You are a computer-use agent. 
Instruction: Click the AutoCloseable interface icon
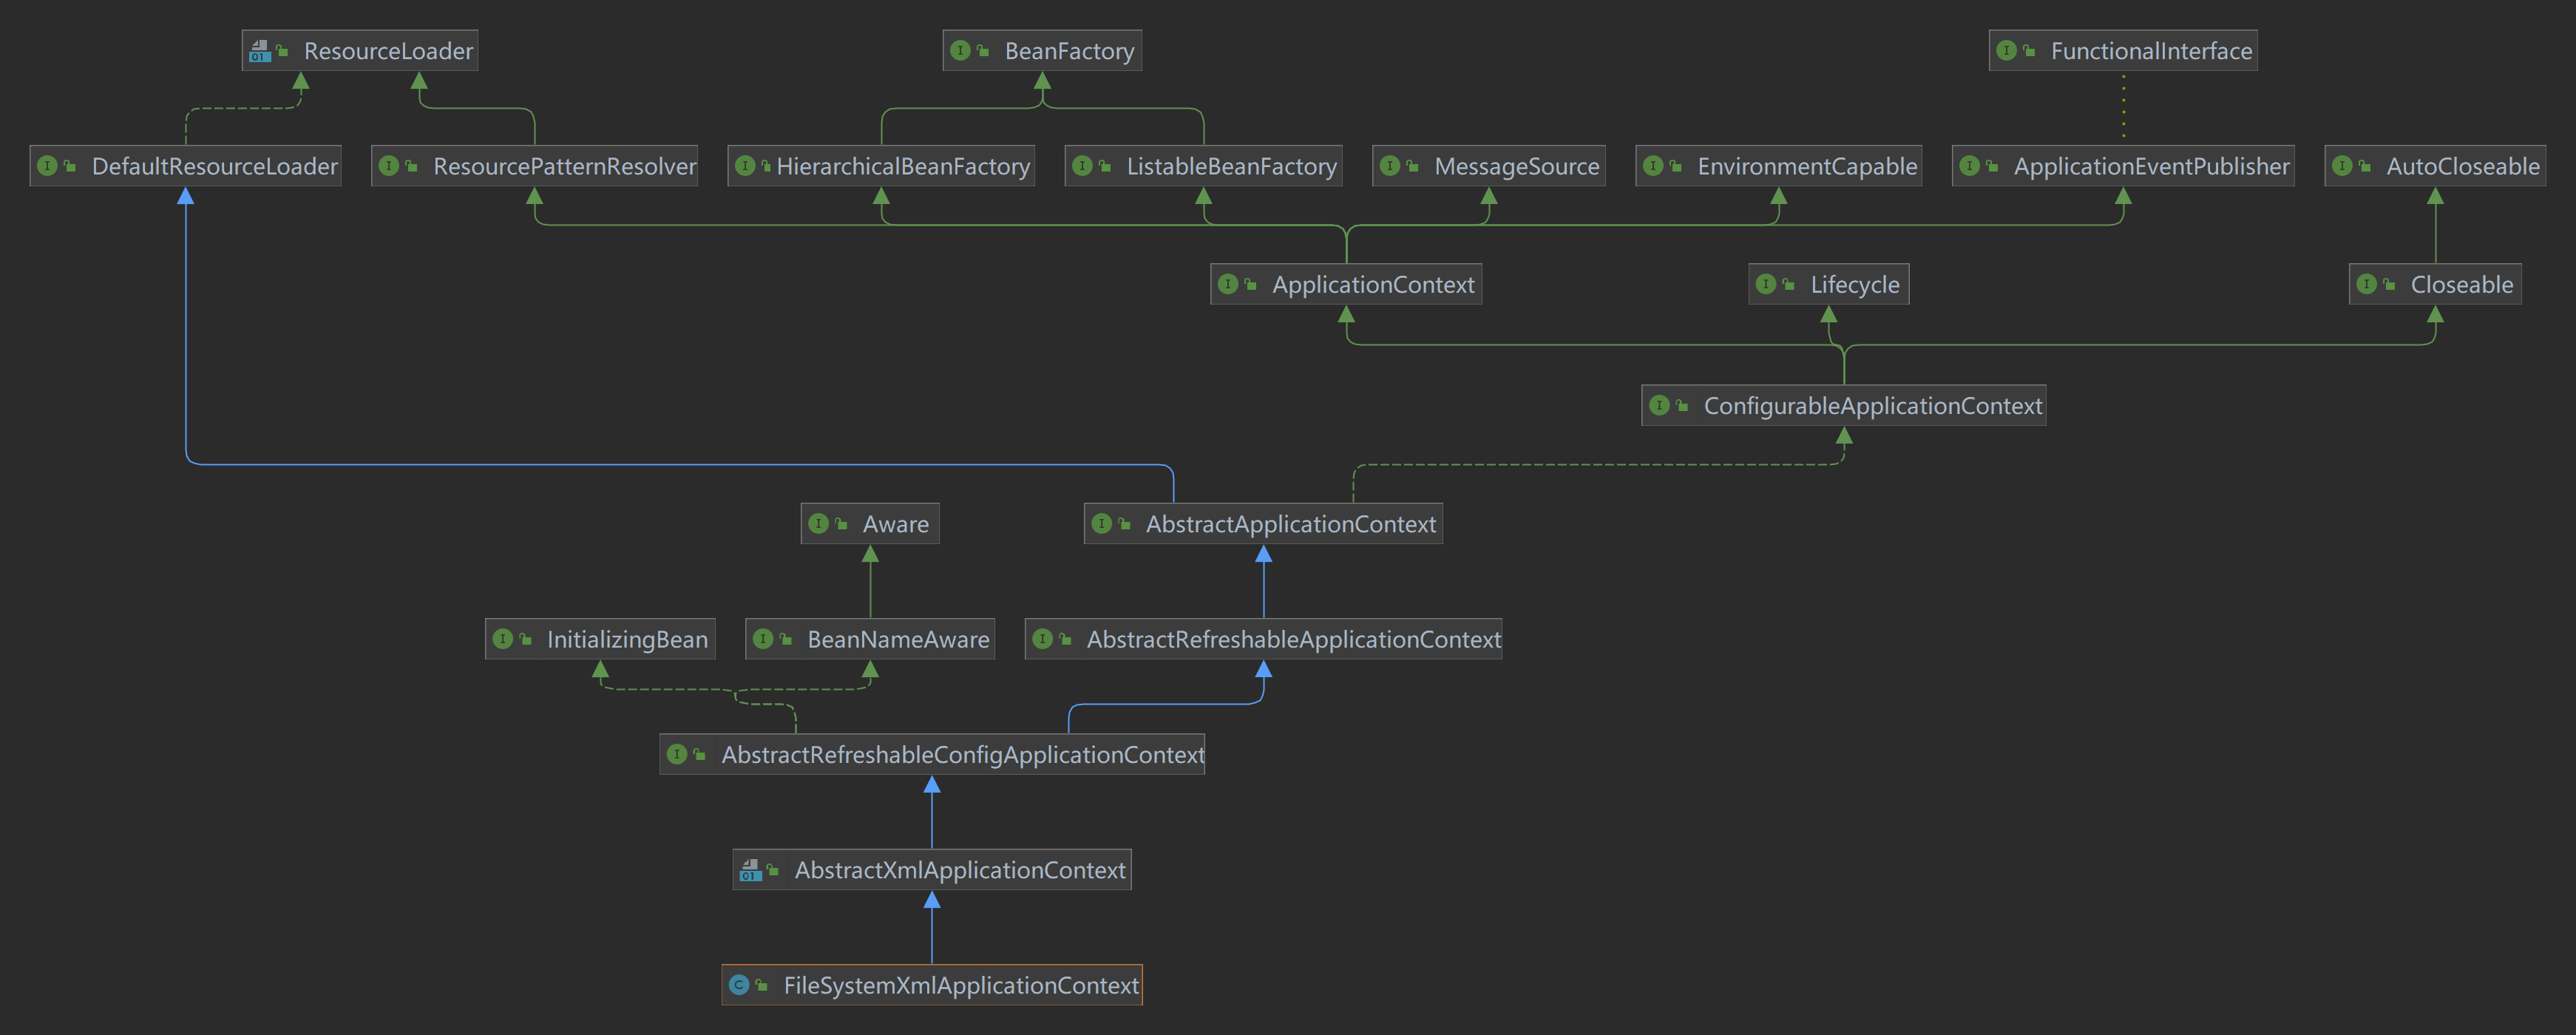2342,166
